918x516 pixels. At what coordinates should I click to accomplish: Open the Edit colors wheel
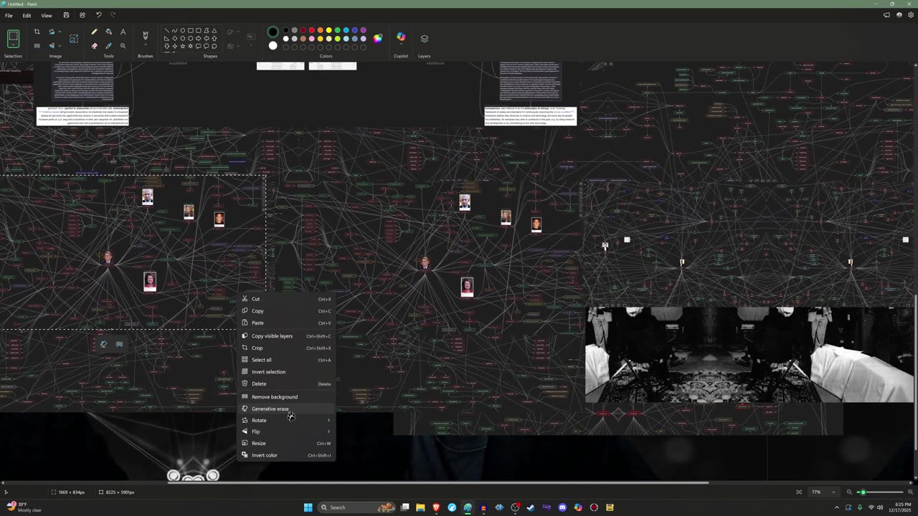coord(378,38)
